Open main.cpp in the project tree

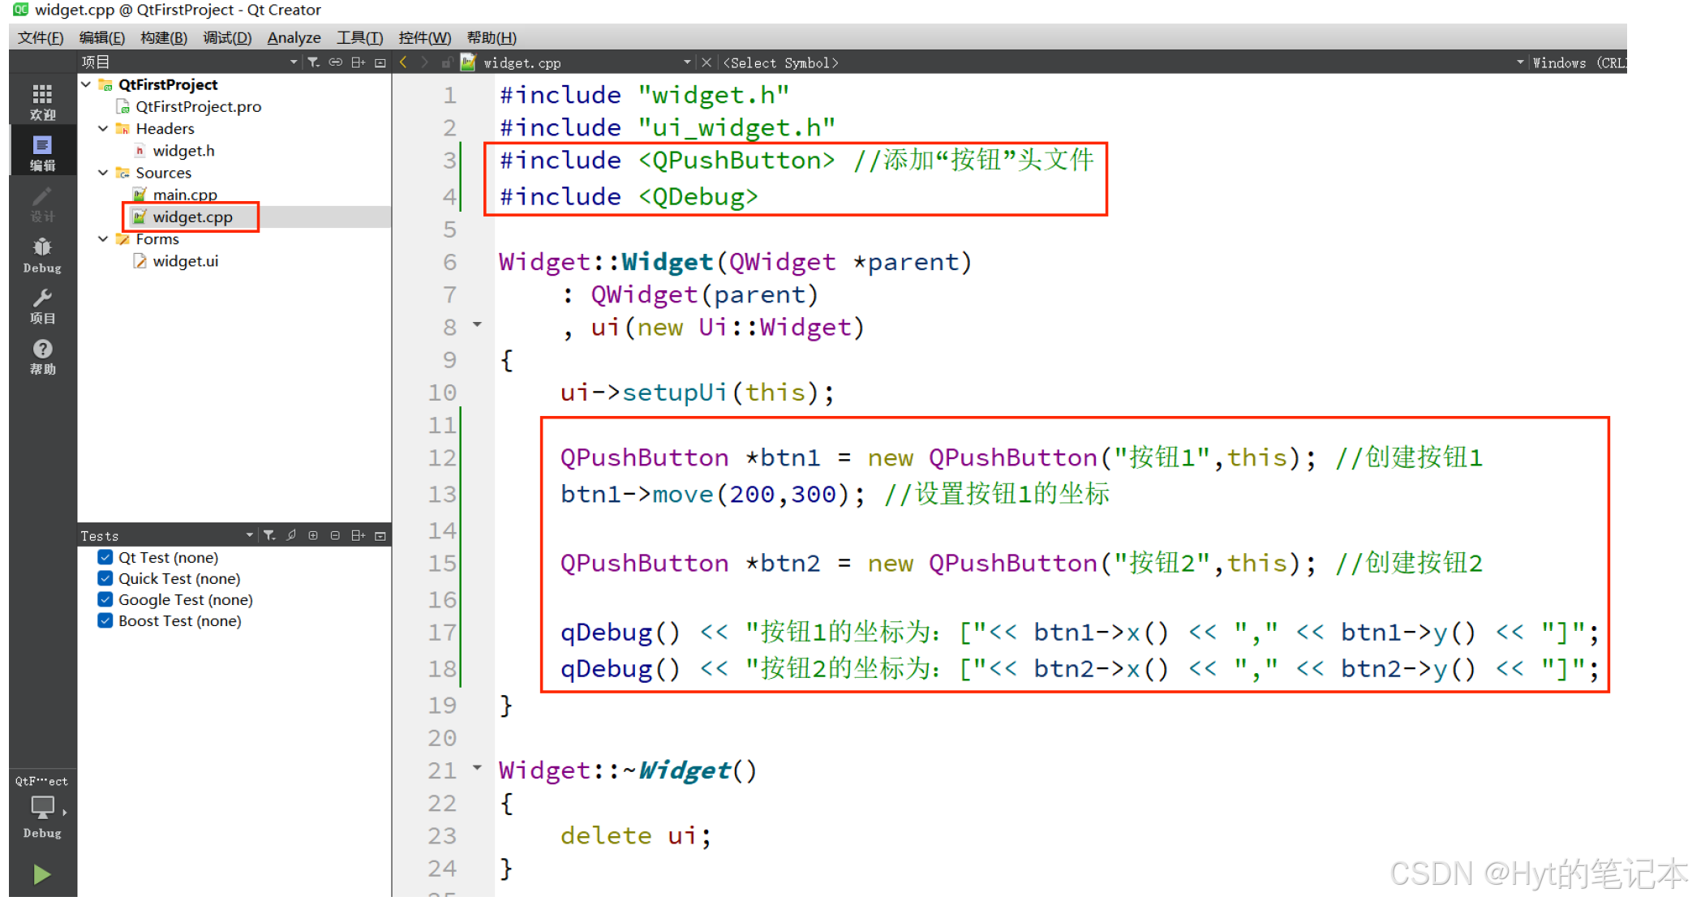point(184,195)
